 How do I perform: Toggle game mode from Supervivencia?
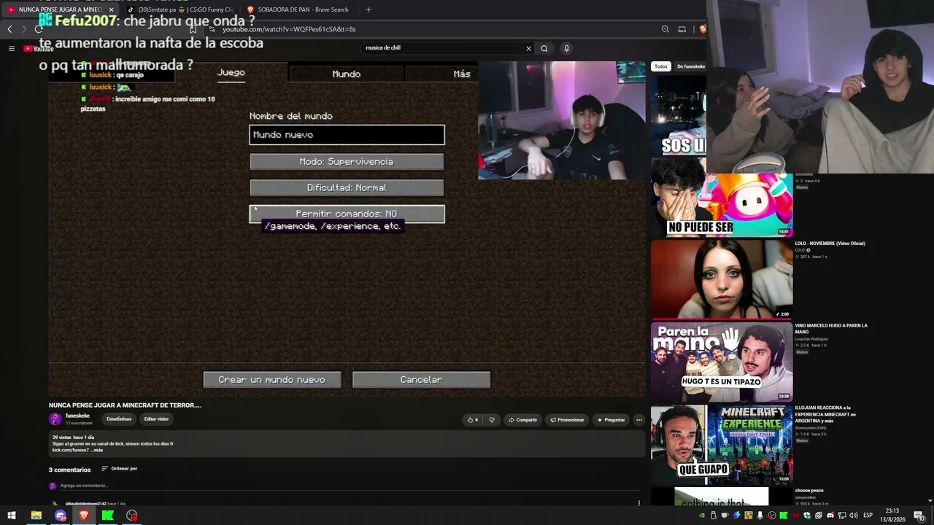pos(347,162)
